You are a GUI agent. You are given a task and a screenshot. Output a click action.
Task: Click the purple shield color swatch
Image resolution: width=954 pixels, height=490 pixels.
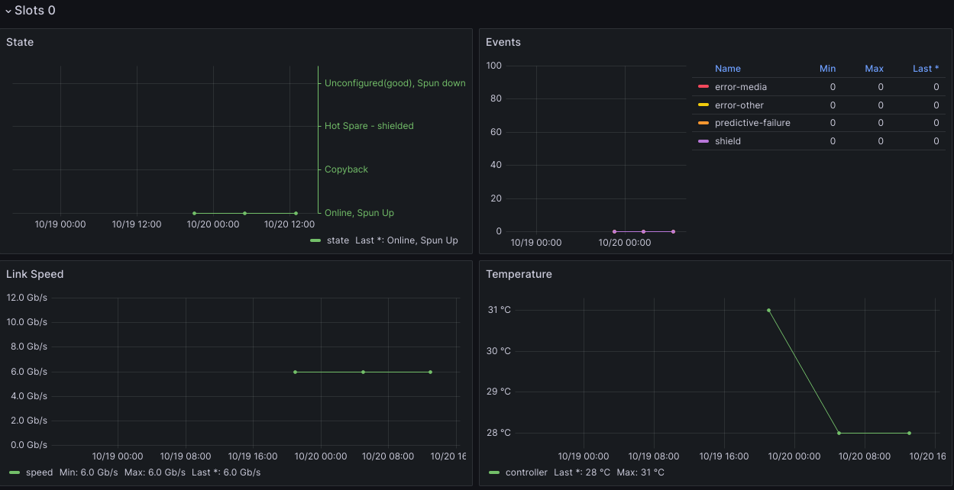703,141
